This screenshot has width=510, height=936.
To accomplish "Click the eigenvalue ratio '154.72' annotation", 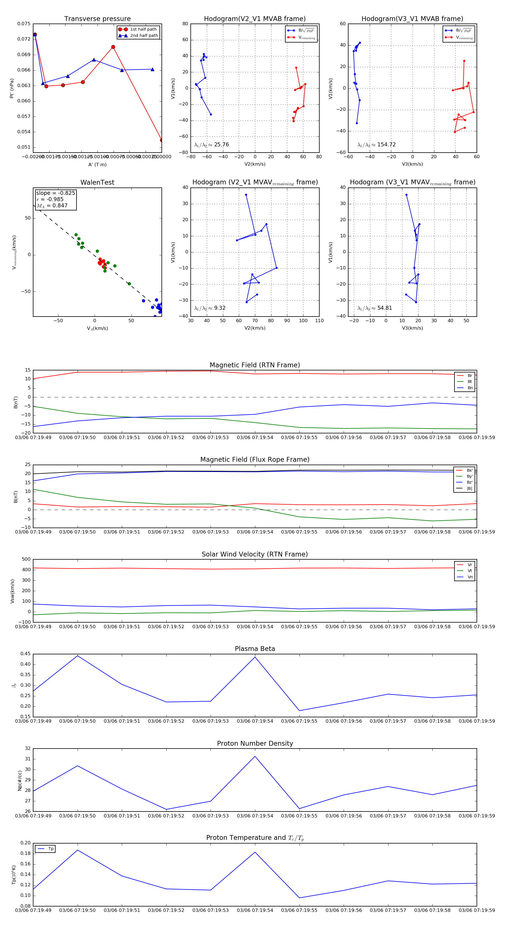I will click(x=377, y=145).
